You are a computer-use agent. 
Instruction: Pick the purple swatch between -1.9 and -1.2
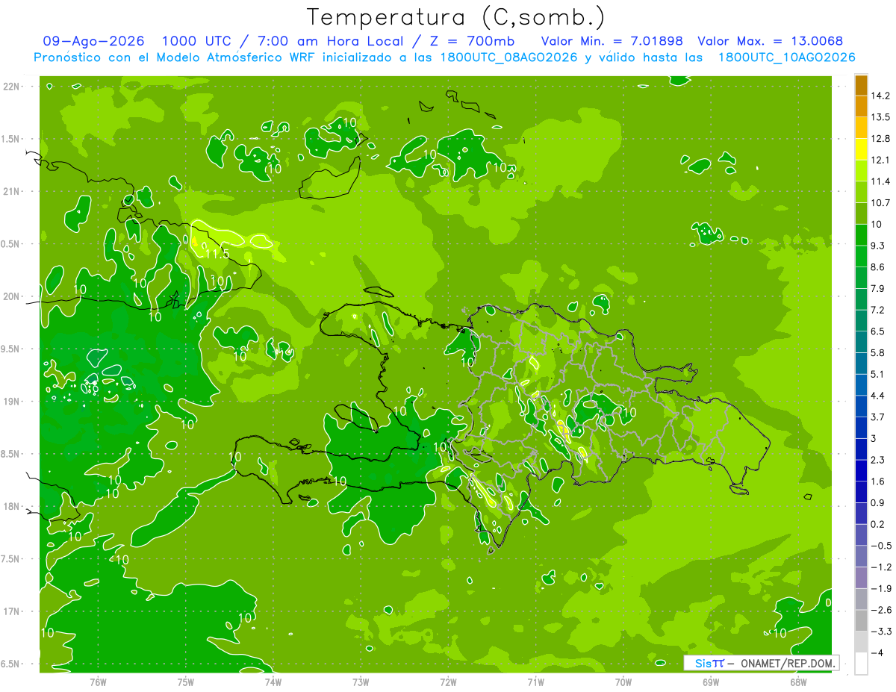tap(861, 578)
